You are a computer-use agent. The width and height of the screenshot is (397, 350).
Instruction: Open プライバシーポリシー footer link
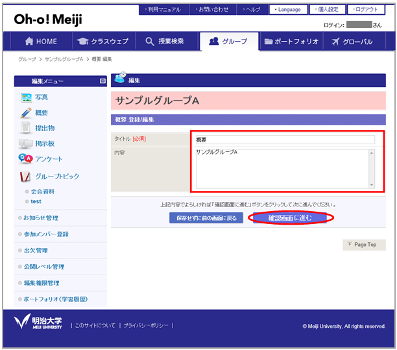coord(146,325)
